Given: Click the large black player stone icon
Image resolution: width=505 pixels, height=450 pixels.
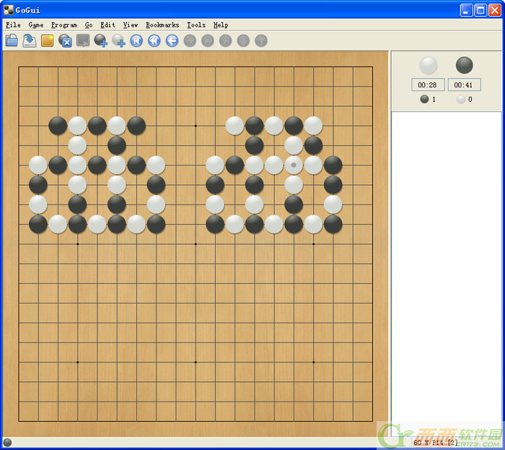Looking at the screenshot, I should tap(464, 65).
